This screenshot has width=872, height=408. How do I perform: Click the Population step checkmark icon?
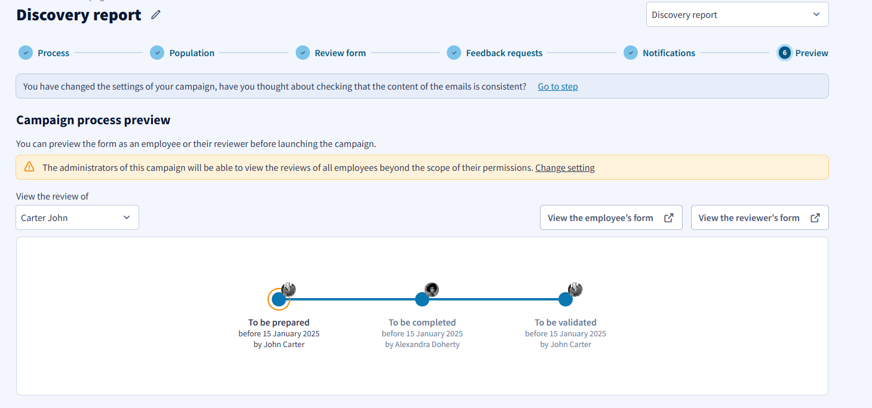coord(157,53)
